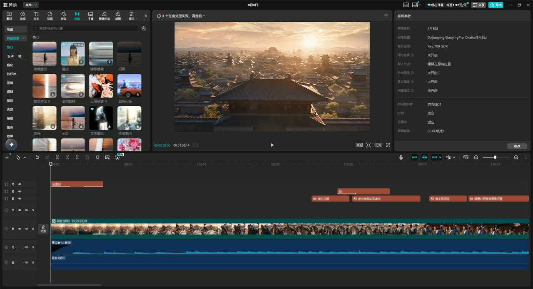Click the transition search input field
Viewport: 533px width, 289px height.
(85, 28)
